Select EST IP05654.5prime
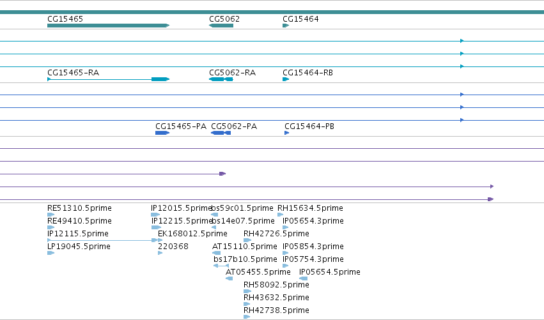The image size is (544, 320). (x=330, y=272)
